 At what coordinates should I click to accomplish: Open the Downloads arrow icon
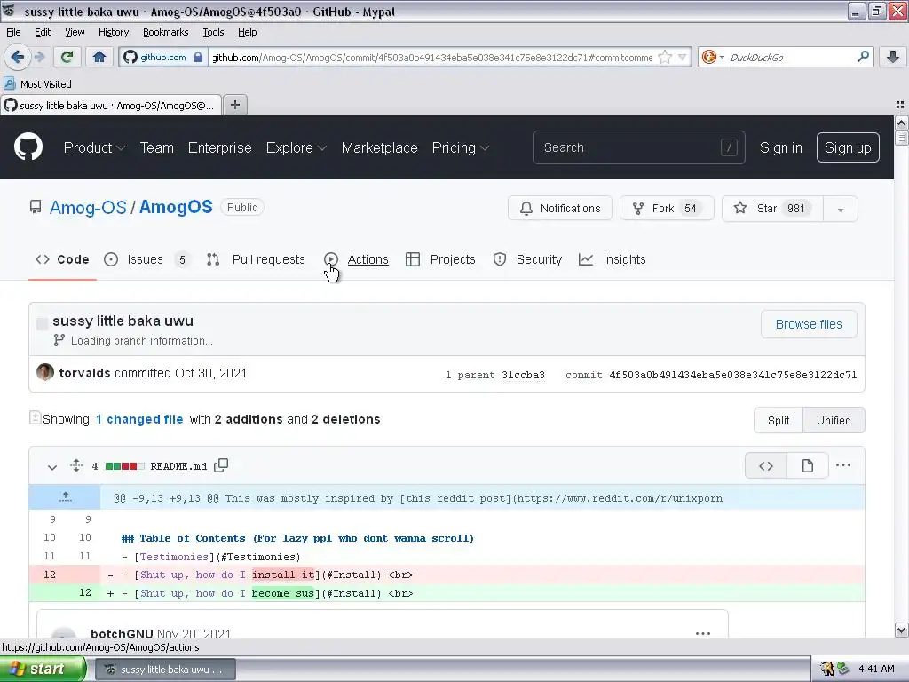893,57
